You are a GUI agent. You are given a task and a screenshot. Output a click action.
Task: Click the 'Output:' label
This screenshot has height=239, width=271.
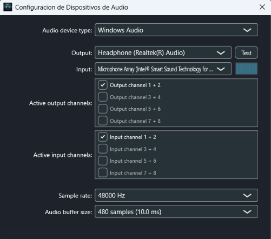(82, 53)
